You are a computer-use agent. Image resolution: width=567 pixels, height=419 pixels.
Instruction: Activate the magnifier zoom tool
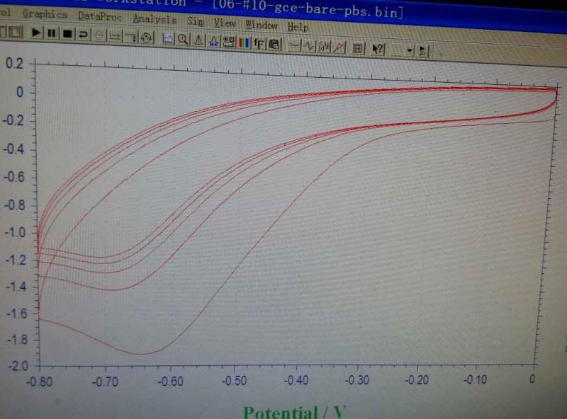click(x=183, y=40)
